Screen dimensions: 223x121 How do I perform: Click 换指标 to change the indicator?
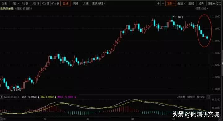click(x=200, y=97)
